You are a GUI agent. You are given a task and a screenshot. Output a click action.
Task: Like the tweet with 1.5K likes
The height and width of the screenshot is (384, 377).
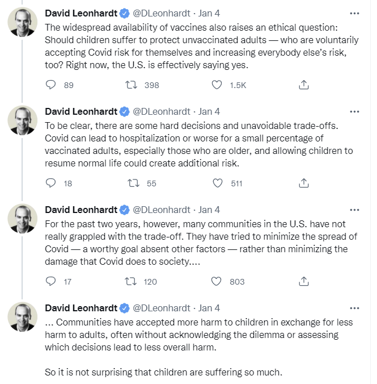click(216, 85)
